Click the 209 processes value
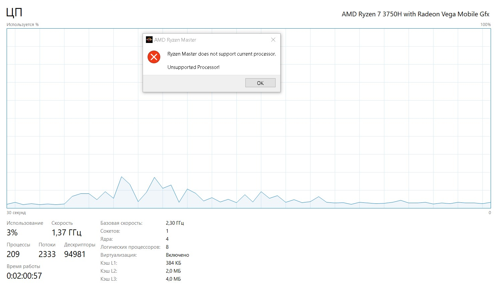This screenshot has width=494, height=293. [x=13, y=254]
